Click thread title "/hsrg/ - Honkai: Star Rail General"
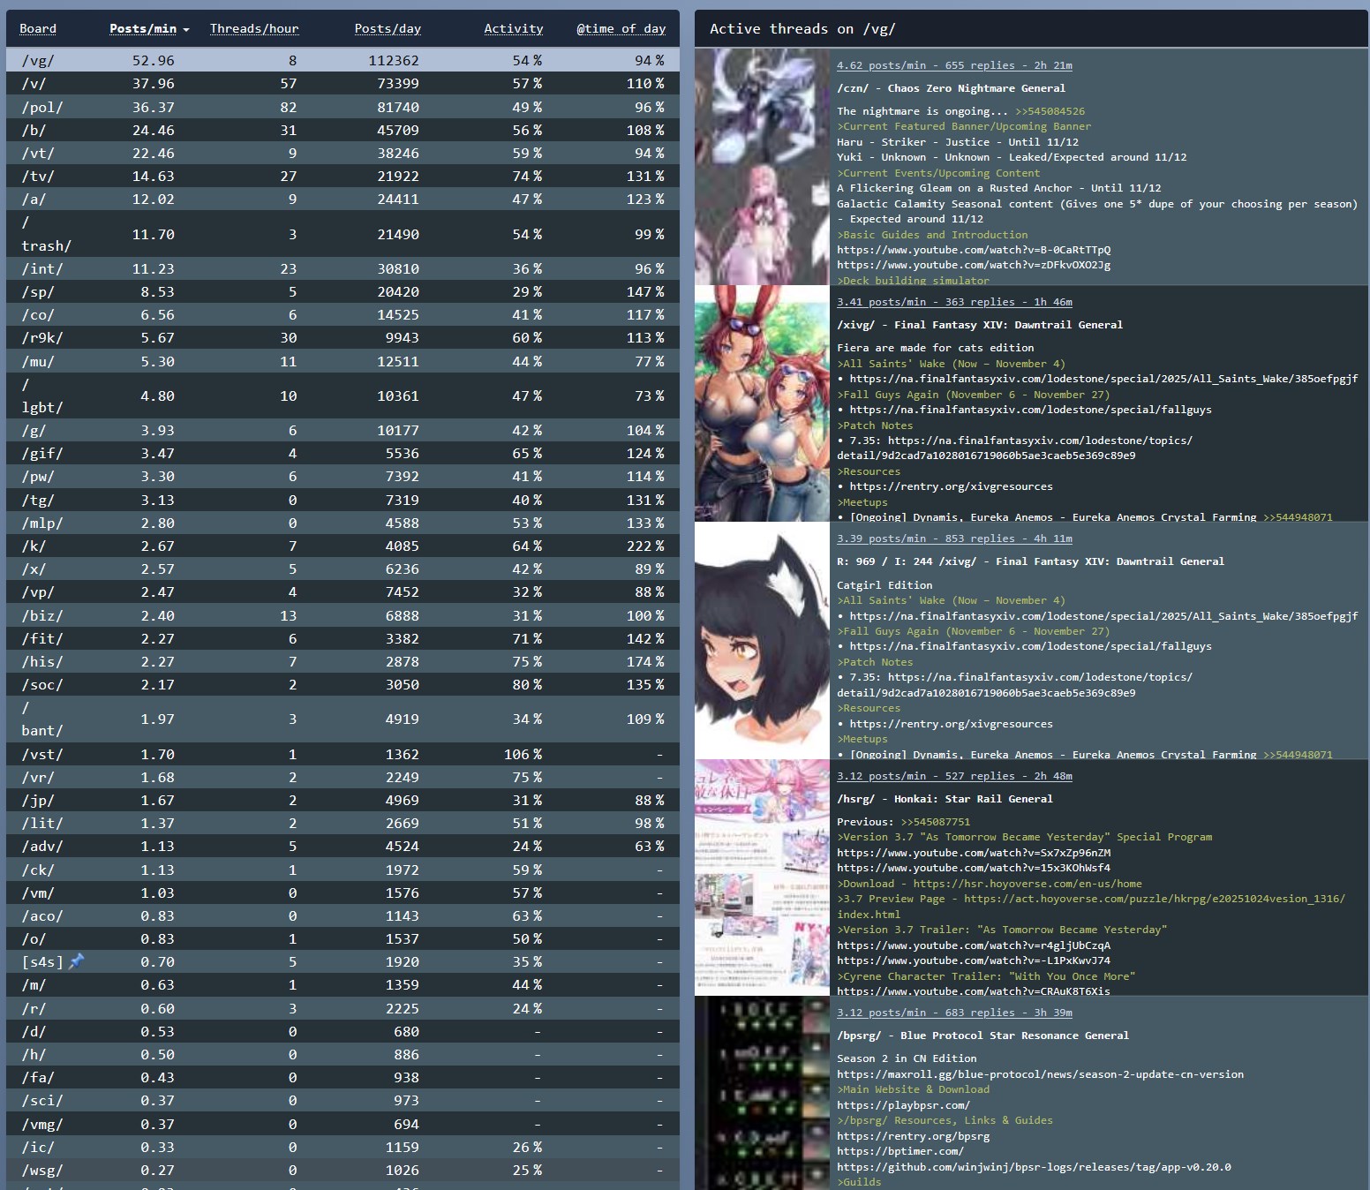Image resolution: width=1370 pixels, height=1190 pixels. (945, 799)
